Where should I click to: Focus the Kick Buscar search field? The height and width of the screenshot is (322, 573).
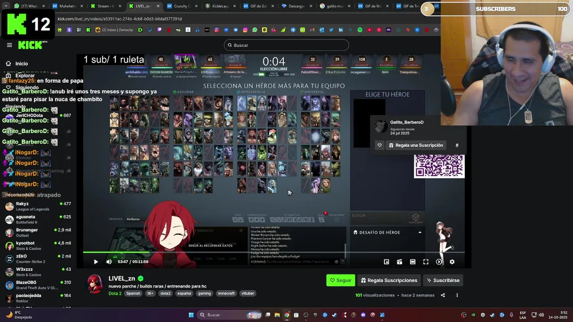pos(286,45)
